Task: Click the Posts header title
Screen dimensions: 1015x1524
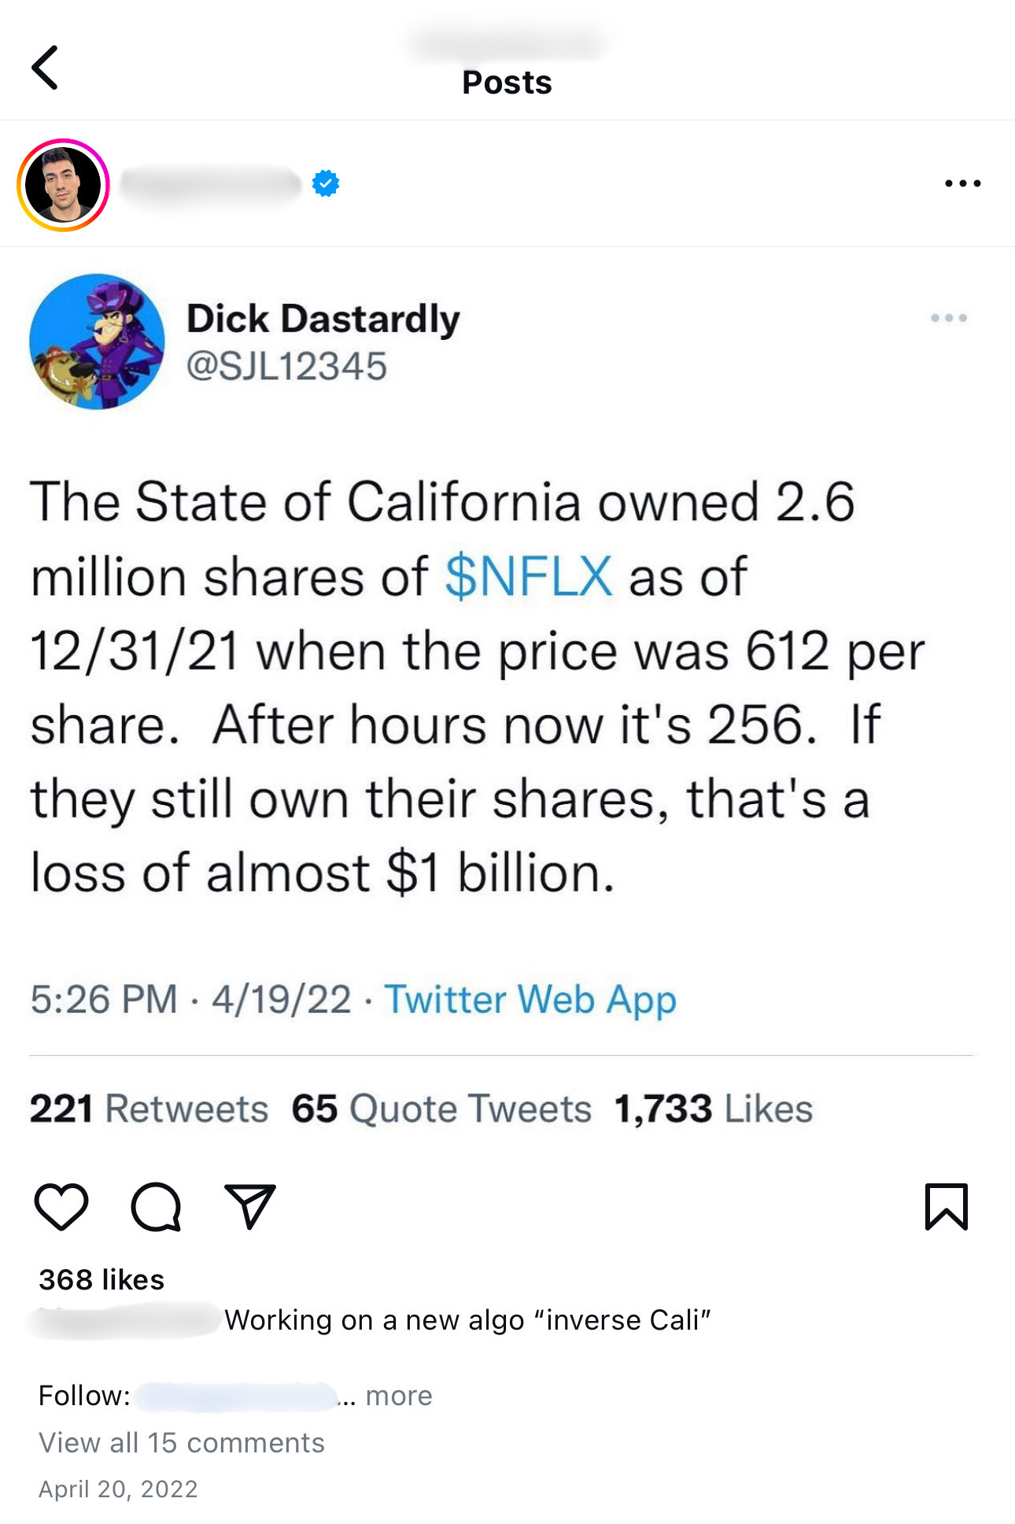Action: (x=507, y=83)
